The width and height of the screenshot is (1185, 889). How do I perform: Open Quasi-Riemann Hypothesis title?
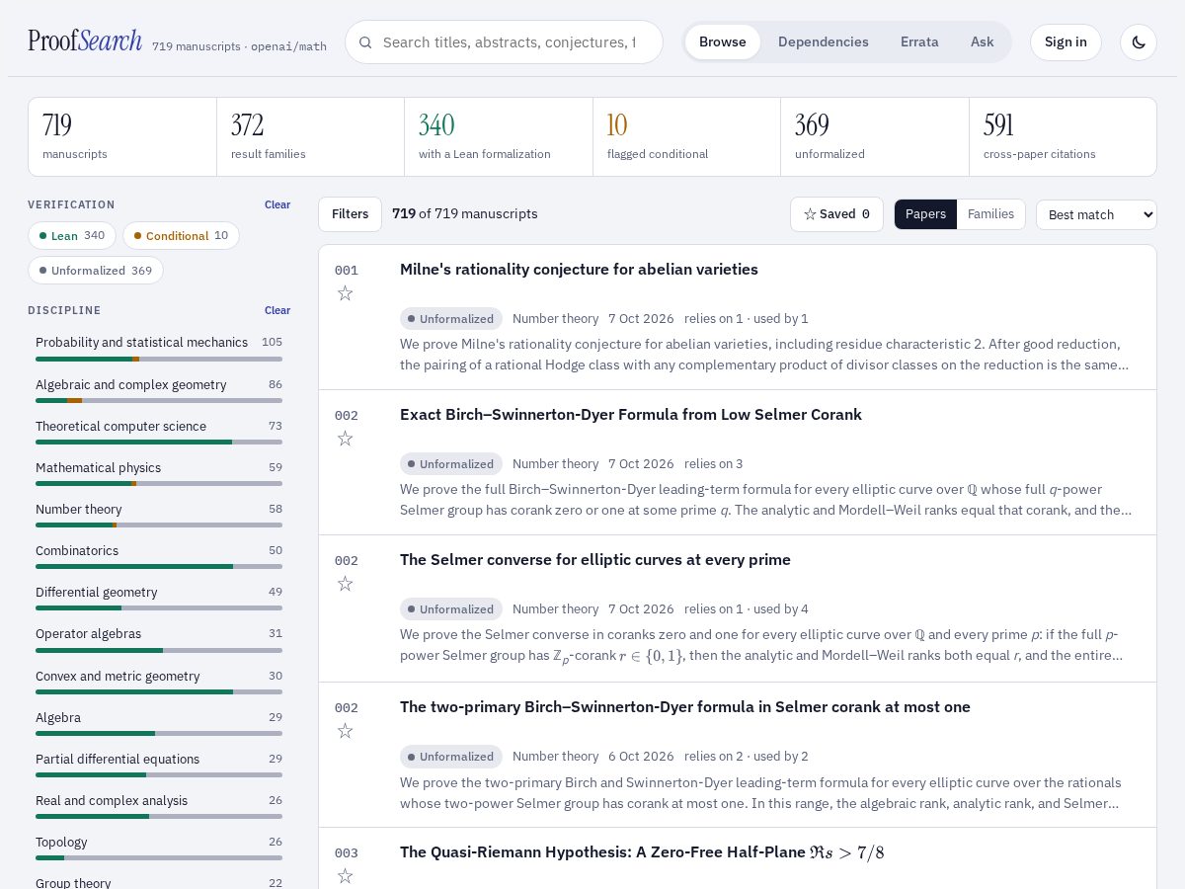tap(642, 852)
